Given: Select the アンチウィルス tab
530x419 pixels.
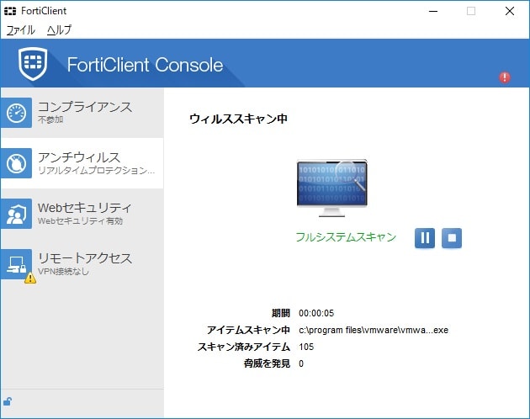Looking at the screenshot, I should tap(82, 163).
